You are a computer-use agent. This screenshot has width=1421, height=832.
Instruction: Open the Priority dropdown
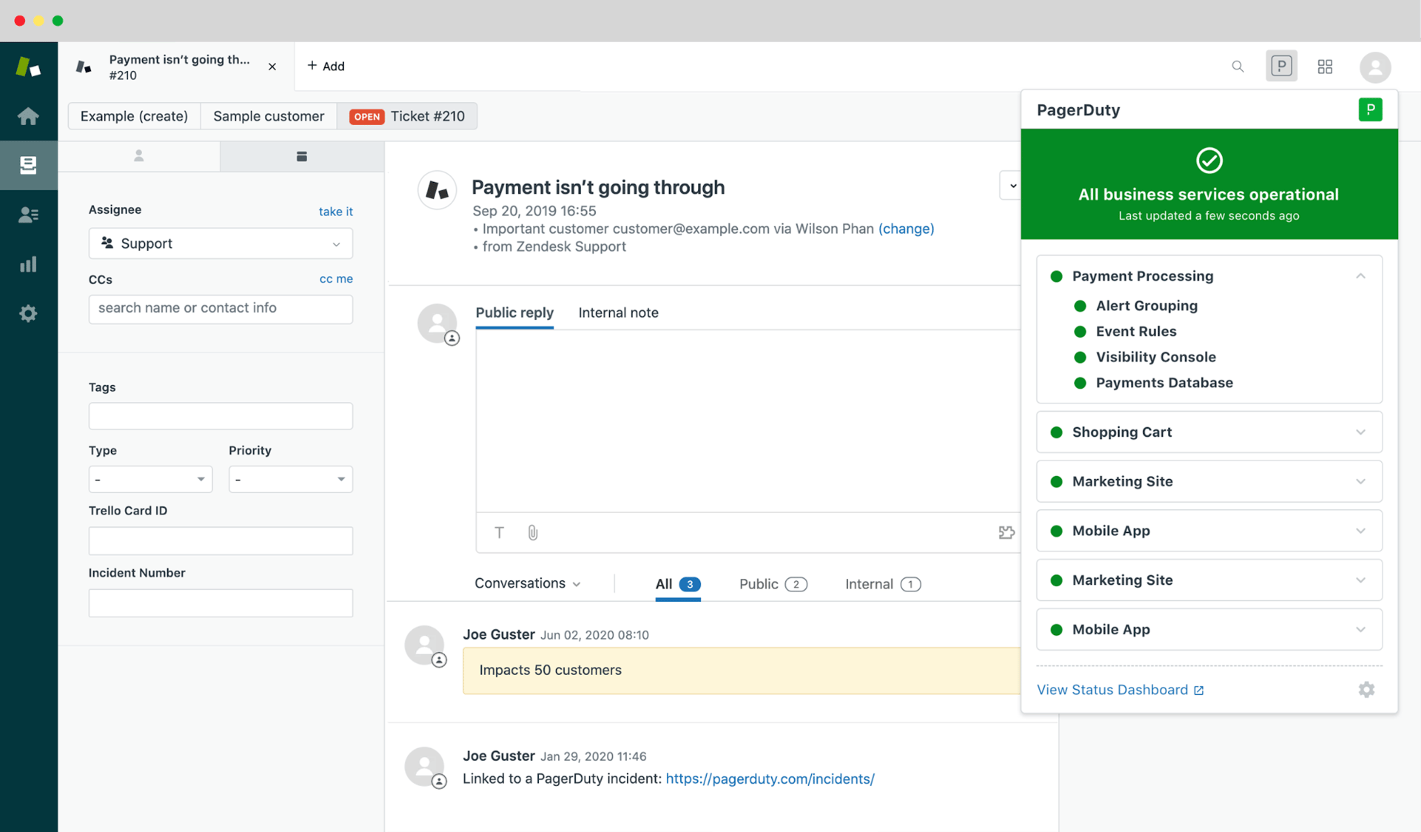point(290,479)
